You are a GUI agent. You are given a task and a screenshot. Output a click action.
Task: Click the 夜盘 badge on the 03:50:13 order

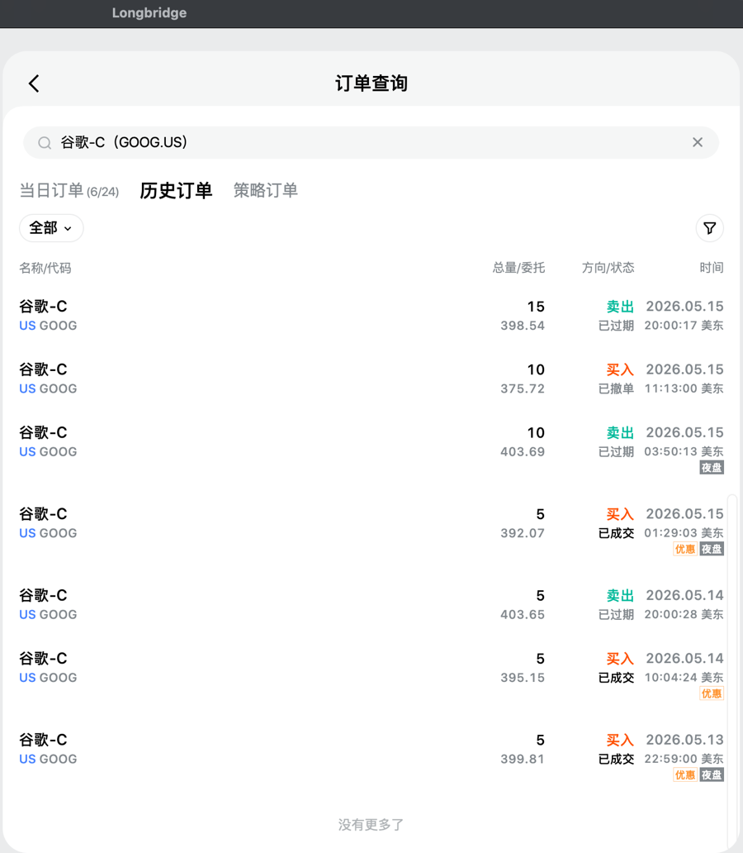coord(712,467)
